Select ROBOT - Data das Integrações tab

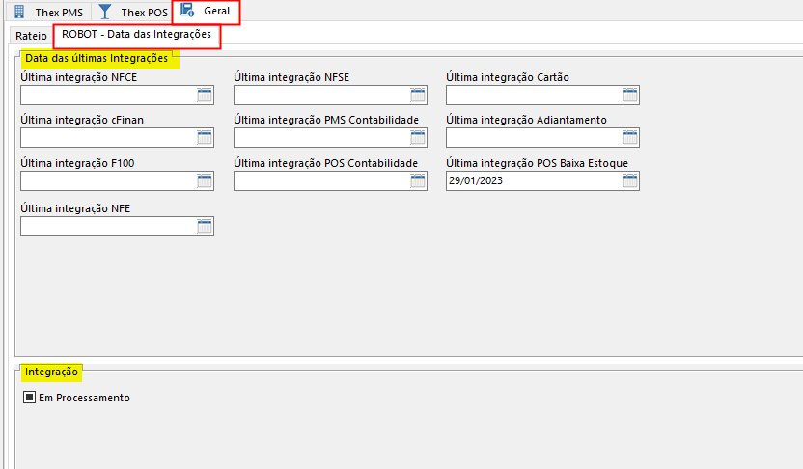[x=136, y=35]
